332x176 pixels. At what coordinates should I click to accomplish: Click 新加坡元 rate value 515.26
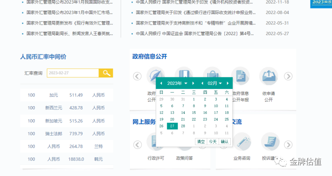tap(76, 121)
